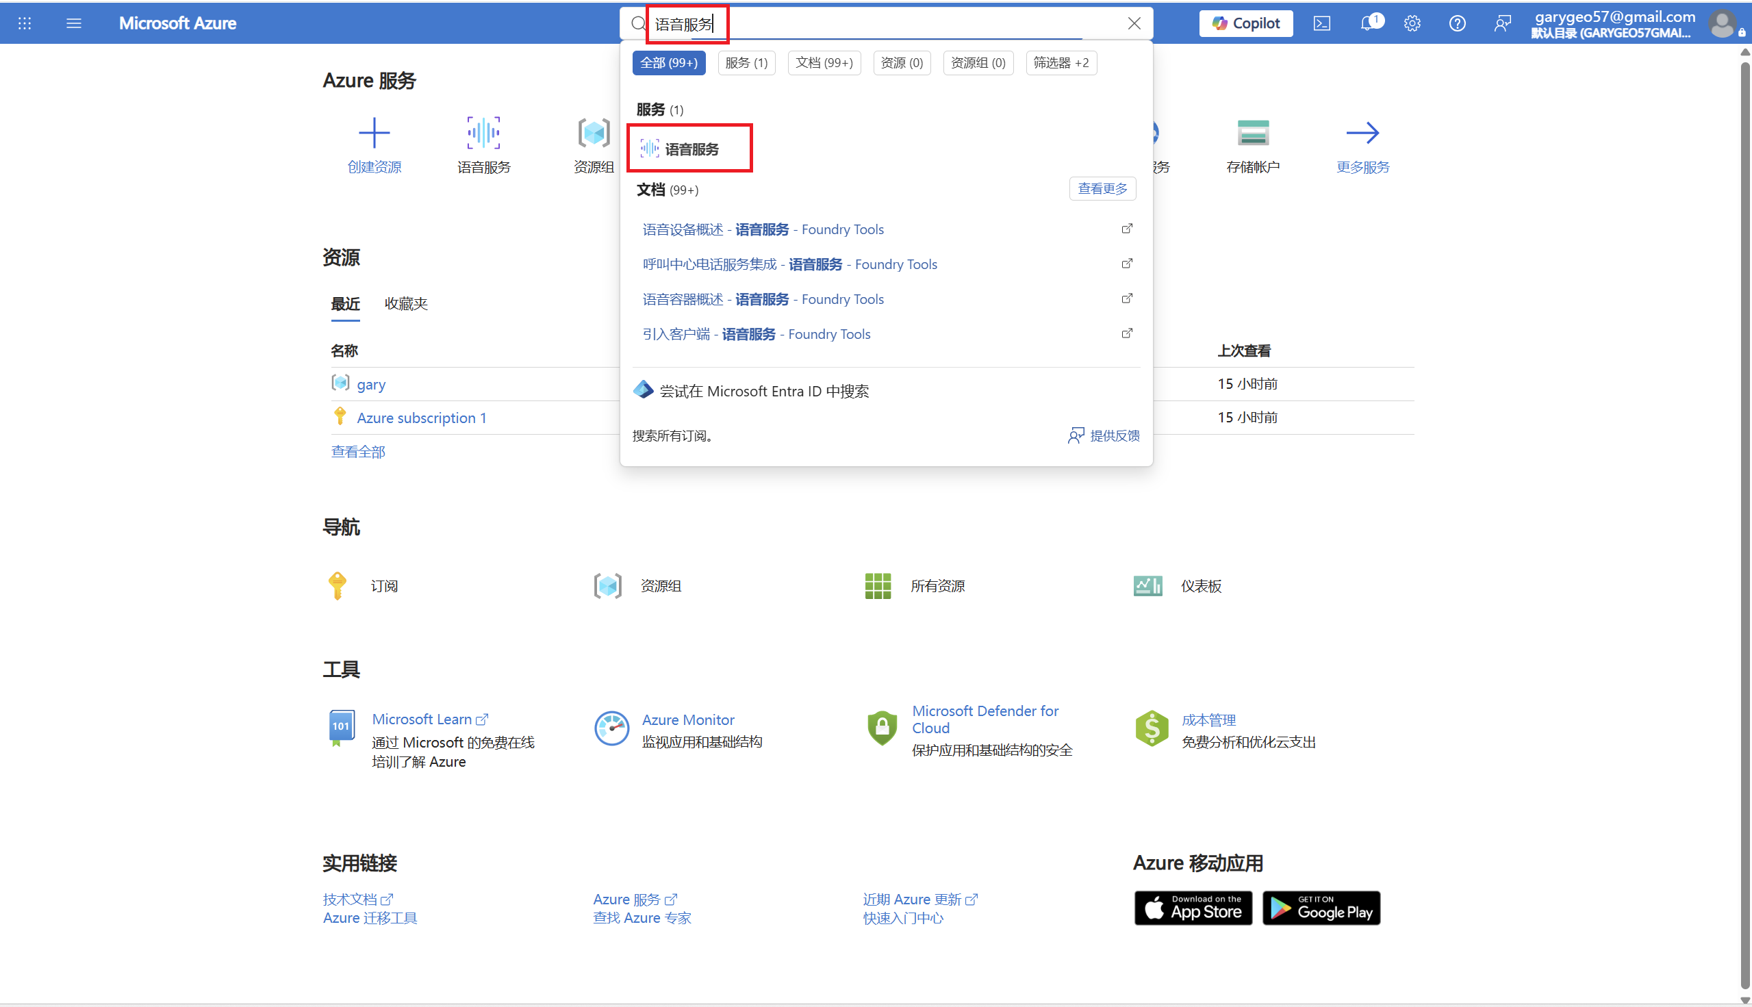Open 语音服务 icon in Azure services
This screenshot has height=1007, width=1752.
coord(483,133)
